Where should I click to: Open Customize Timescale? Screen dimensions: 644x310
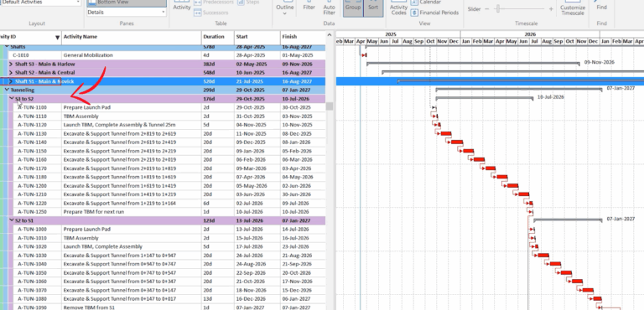pos(573,8)
